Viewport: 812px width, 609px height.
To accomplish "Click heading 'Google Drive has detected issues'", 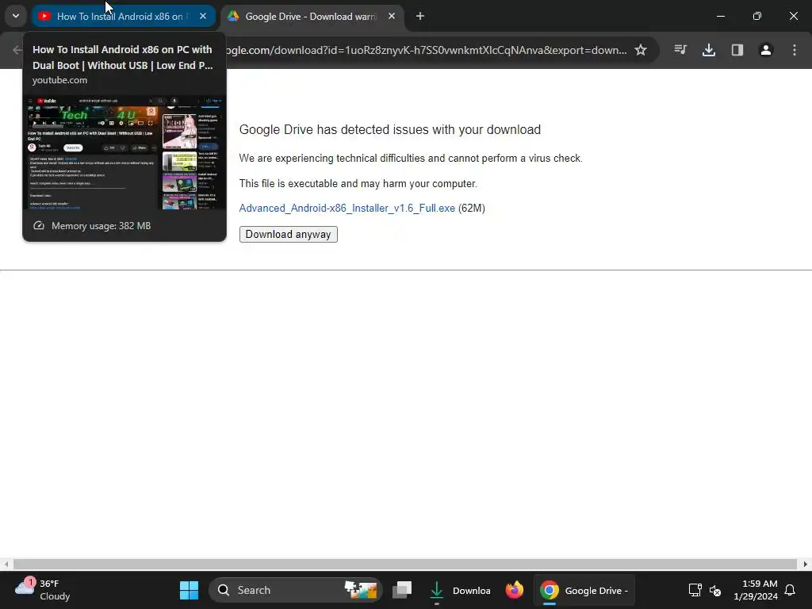I will [x=390, y=129].
